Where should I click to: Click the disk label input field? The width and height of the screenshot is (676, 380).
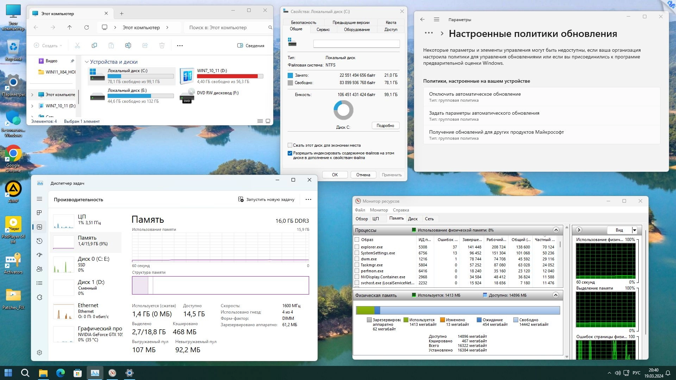pyautogui.click(x=356, y=44)
